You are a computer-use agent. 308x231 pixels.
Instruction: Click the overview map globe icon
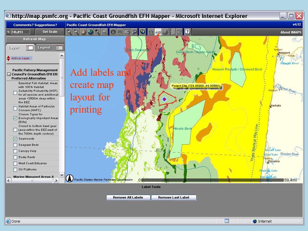142,32
